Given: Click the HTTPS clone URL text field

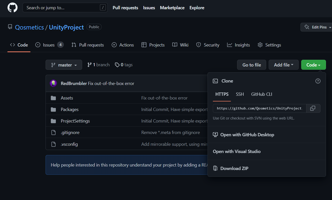Looking at the screenshot, I should 260,108.
